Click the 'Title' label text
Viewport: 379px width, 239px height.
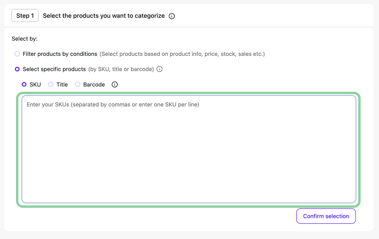[62, 84]
